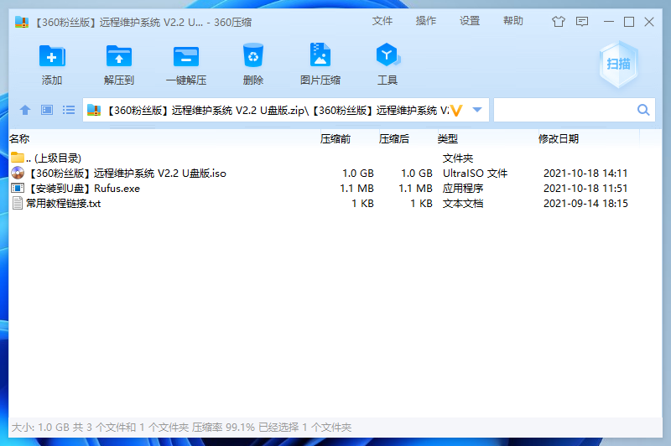Viewport: 671px width, 446px height.
Task: Switch to the thumbnail view icon
Action: coord(47,110)
